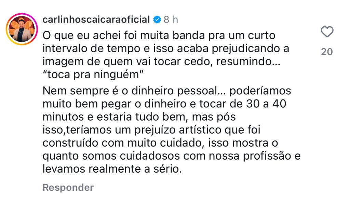Click the Responder button

click(68, 187)
